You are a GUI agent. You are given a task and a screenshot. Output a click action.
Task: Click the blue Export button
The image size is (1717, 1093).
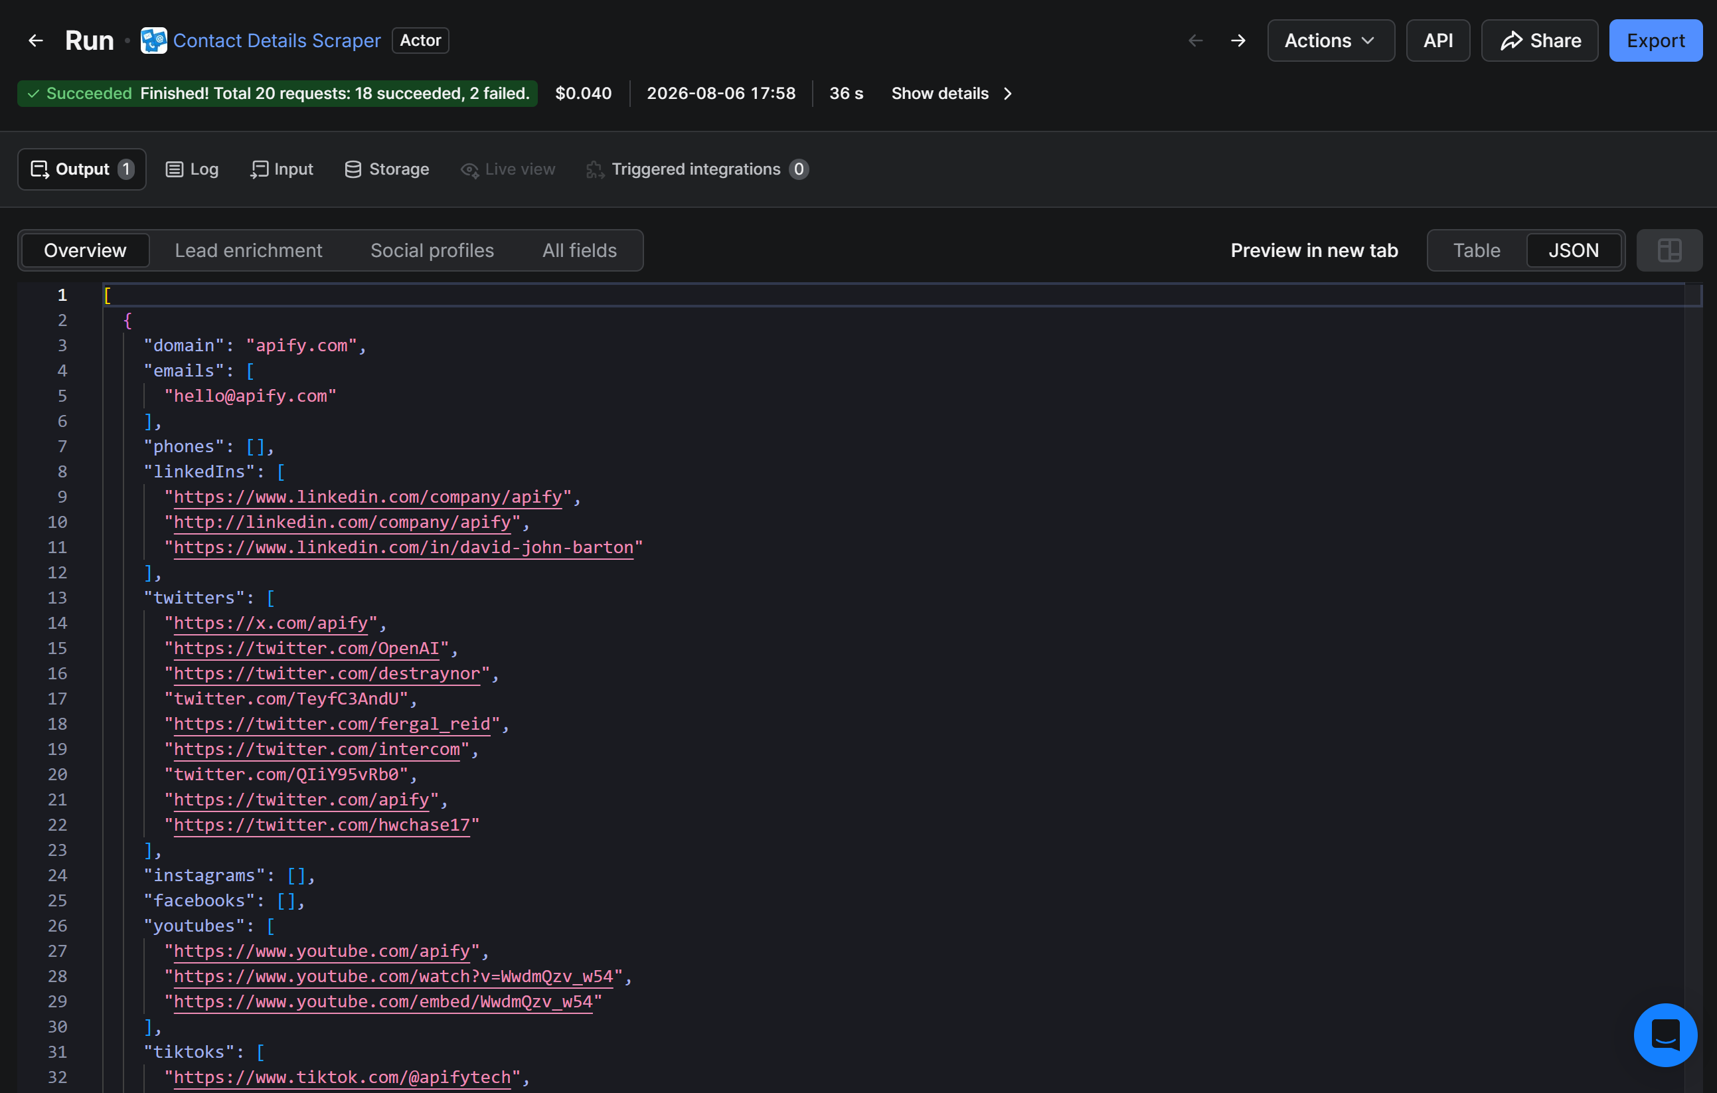(1655, 41)
